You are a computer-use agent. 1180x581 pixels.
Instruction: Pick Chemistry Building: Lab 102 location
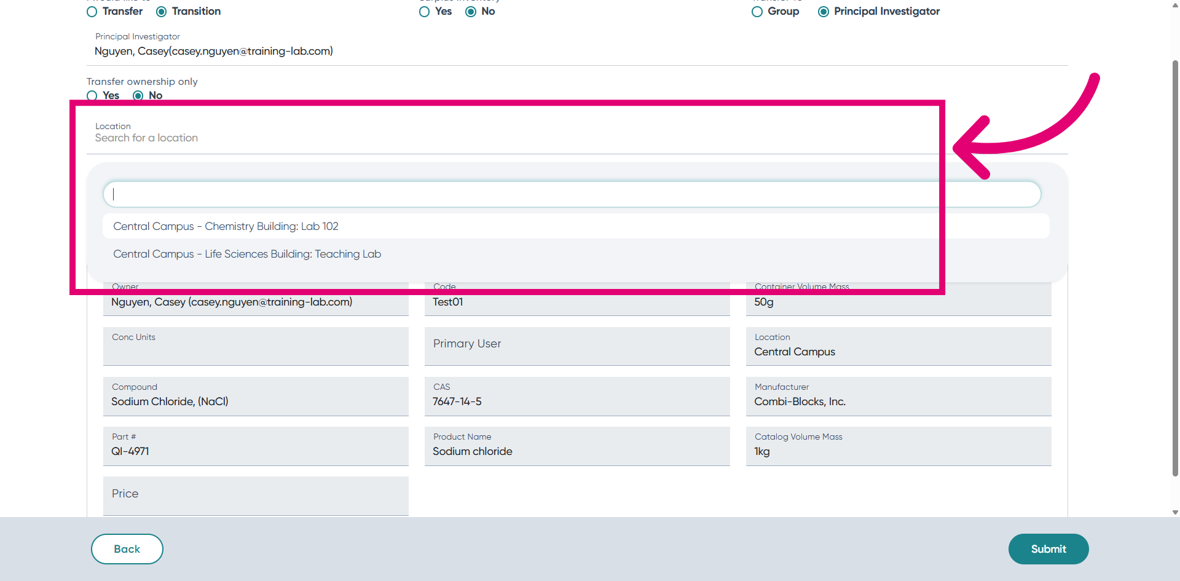click(576, 226)
